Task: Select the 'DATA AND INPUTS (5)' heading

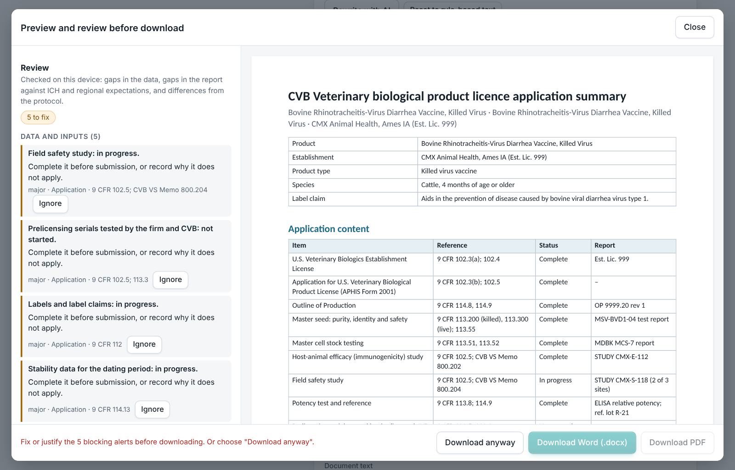Action: (x=61, y=137)
